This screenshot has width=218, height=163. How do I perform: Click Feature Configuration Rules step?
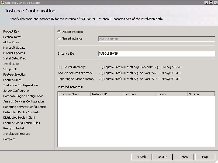coord(22,123)
